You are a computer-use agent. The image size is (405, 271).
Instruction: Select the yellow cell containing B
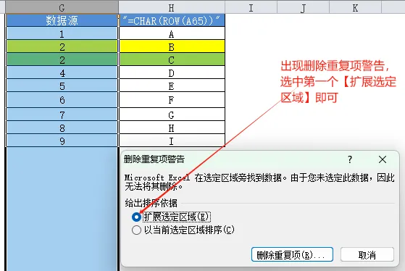(x=172, y=46)
